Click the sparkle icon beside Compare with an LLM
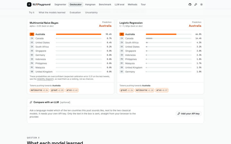The width and height of the screenshot is (231, 144). [31, 102]
